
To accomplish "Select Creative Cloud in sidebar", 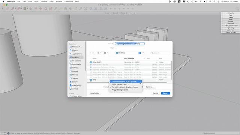I will tap(76, 85).
